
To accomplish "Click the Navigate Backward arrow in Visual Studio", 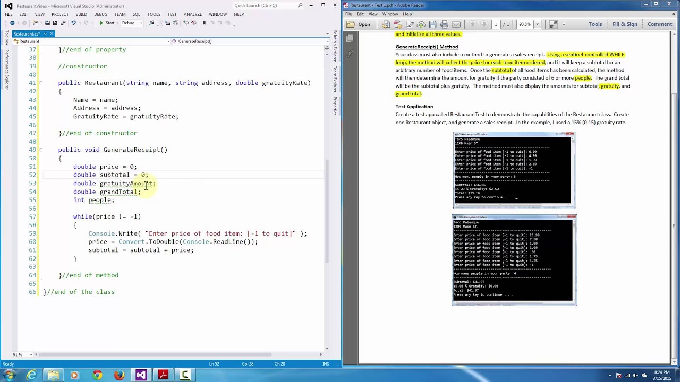I will point(12,23).
